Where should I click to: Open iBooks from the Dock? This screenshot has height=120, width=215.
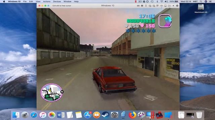pyautogui.click(x=96, y=115)
